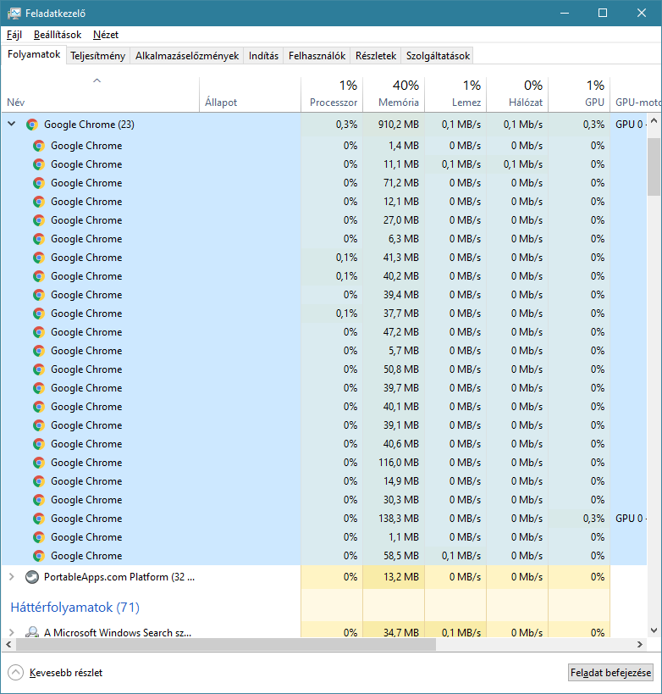Sort by the Lemez column header
662x694 pixels.
455,94
